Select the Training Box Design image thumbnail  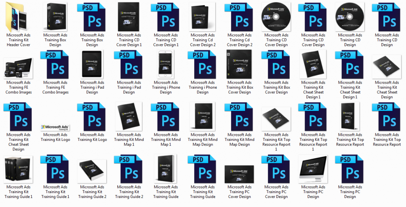pyautogui.click(x=55, y=17)
